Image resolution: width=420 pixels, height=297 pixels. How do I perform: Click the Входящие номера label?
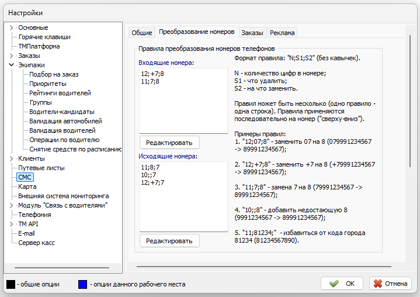pyautogui.click(x=166, y=63)
